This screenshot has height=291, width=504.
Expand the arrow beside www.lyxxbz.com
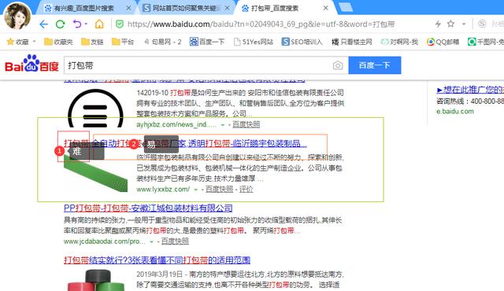click(195, 190)
